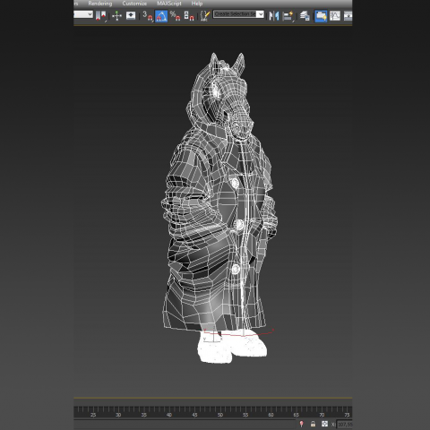Screen dimensions: 430x430
Task: Open the Help menu
Action: 197,4
